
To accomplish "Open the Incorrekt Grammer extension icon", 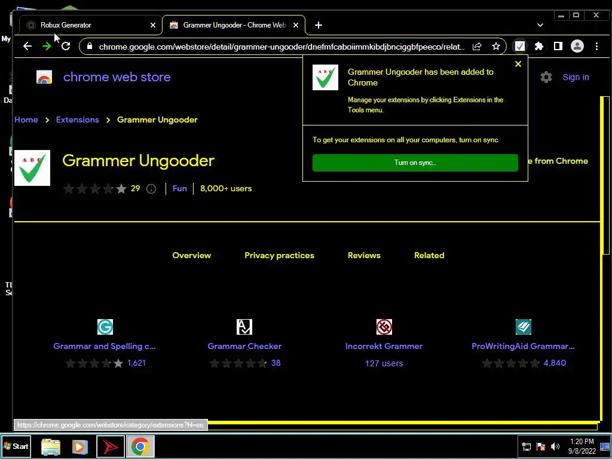I will (x=384, y=327).
